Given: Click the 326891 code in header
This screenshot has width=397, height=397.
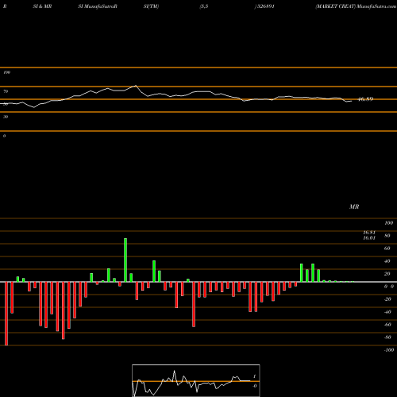Looking at the screenshot, I should coord(265,6).
